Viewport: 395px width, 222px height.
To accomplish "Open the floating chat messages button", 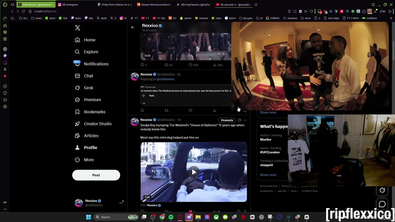I will point(382,204).
